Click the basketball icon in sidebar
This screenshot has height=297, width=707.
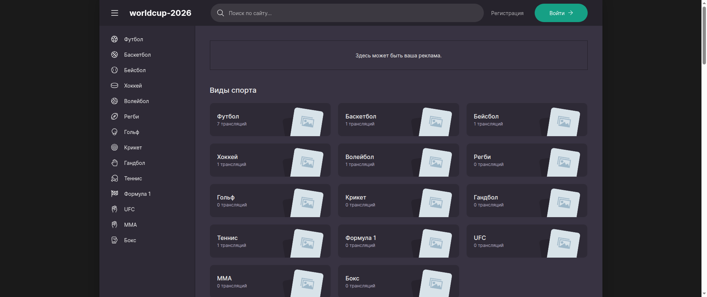(x=115, y=54)
